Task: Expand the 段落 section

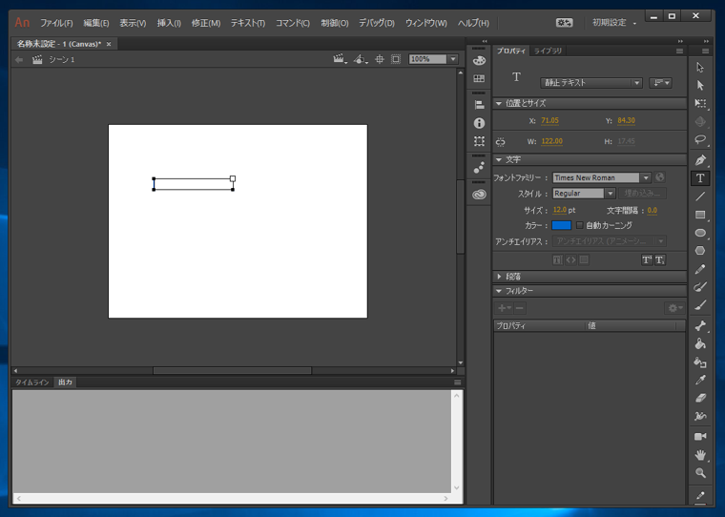Action: 499,276
